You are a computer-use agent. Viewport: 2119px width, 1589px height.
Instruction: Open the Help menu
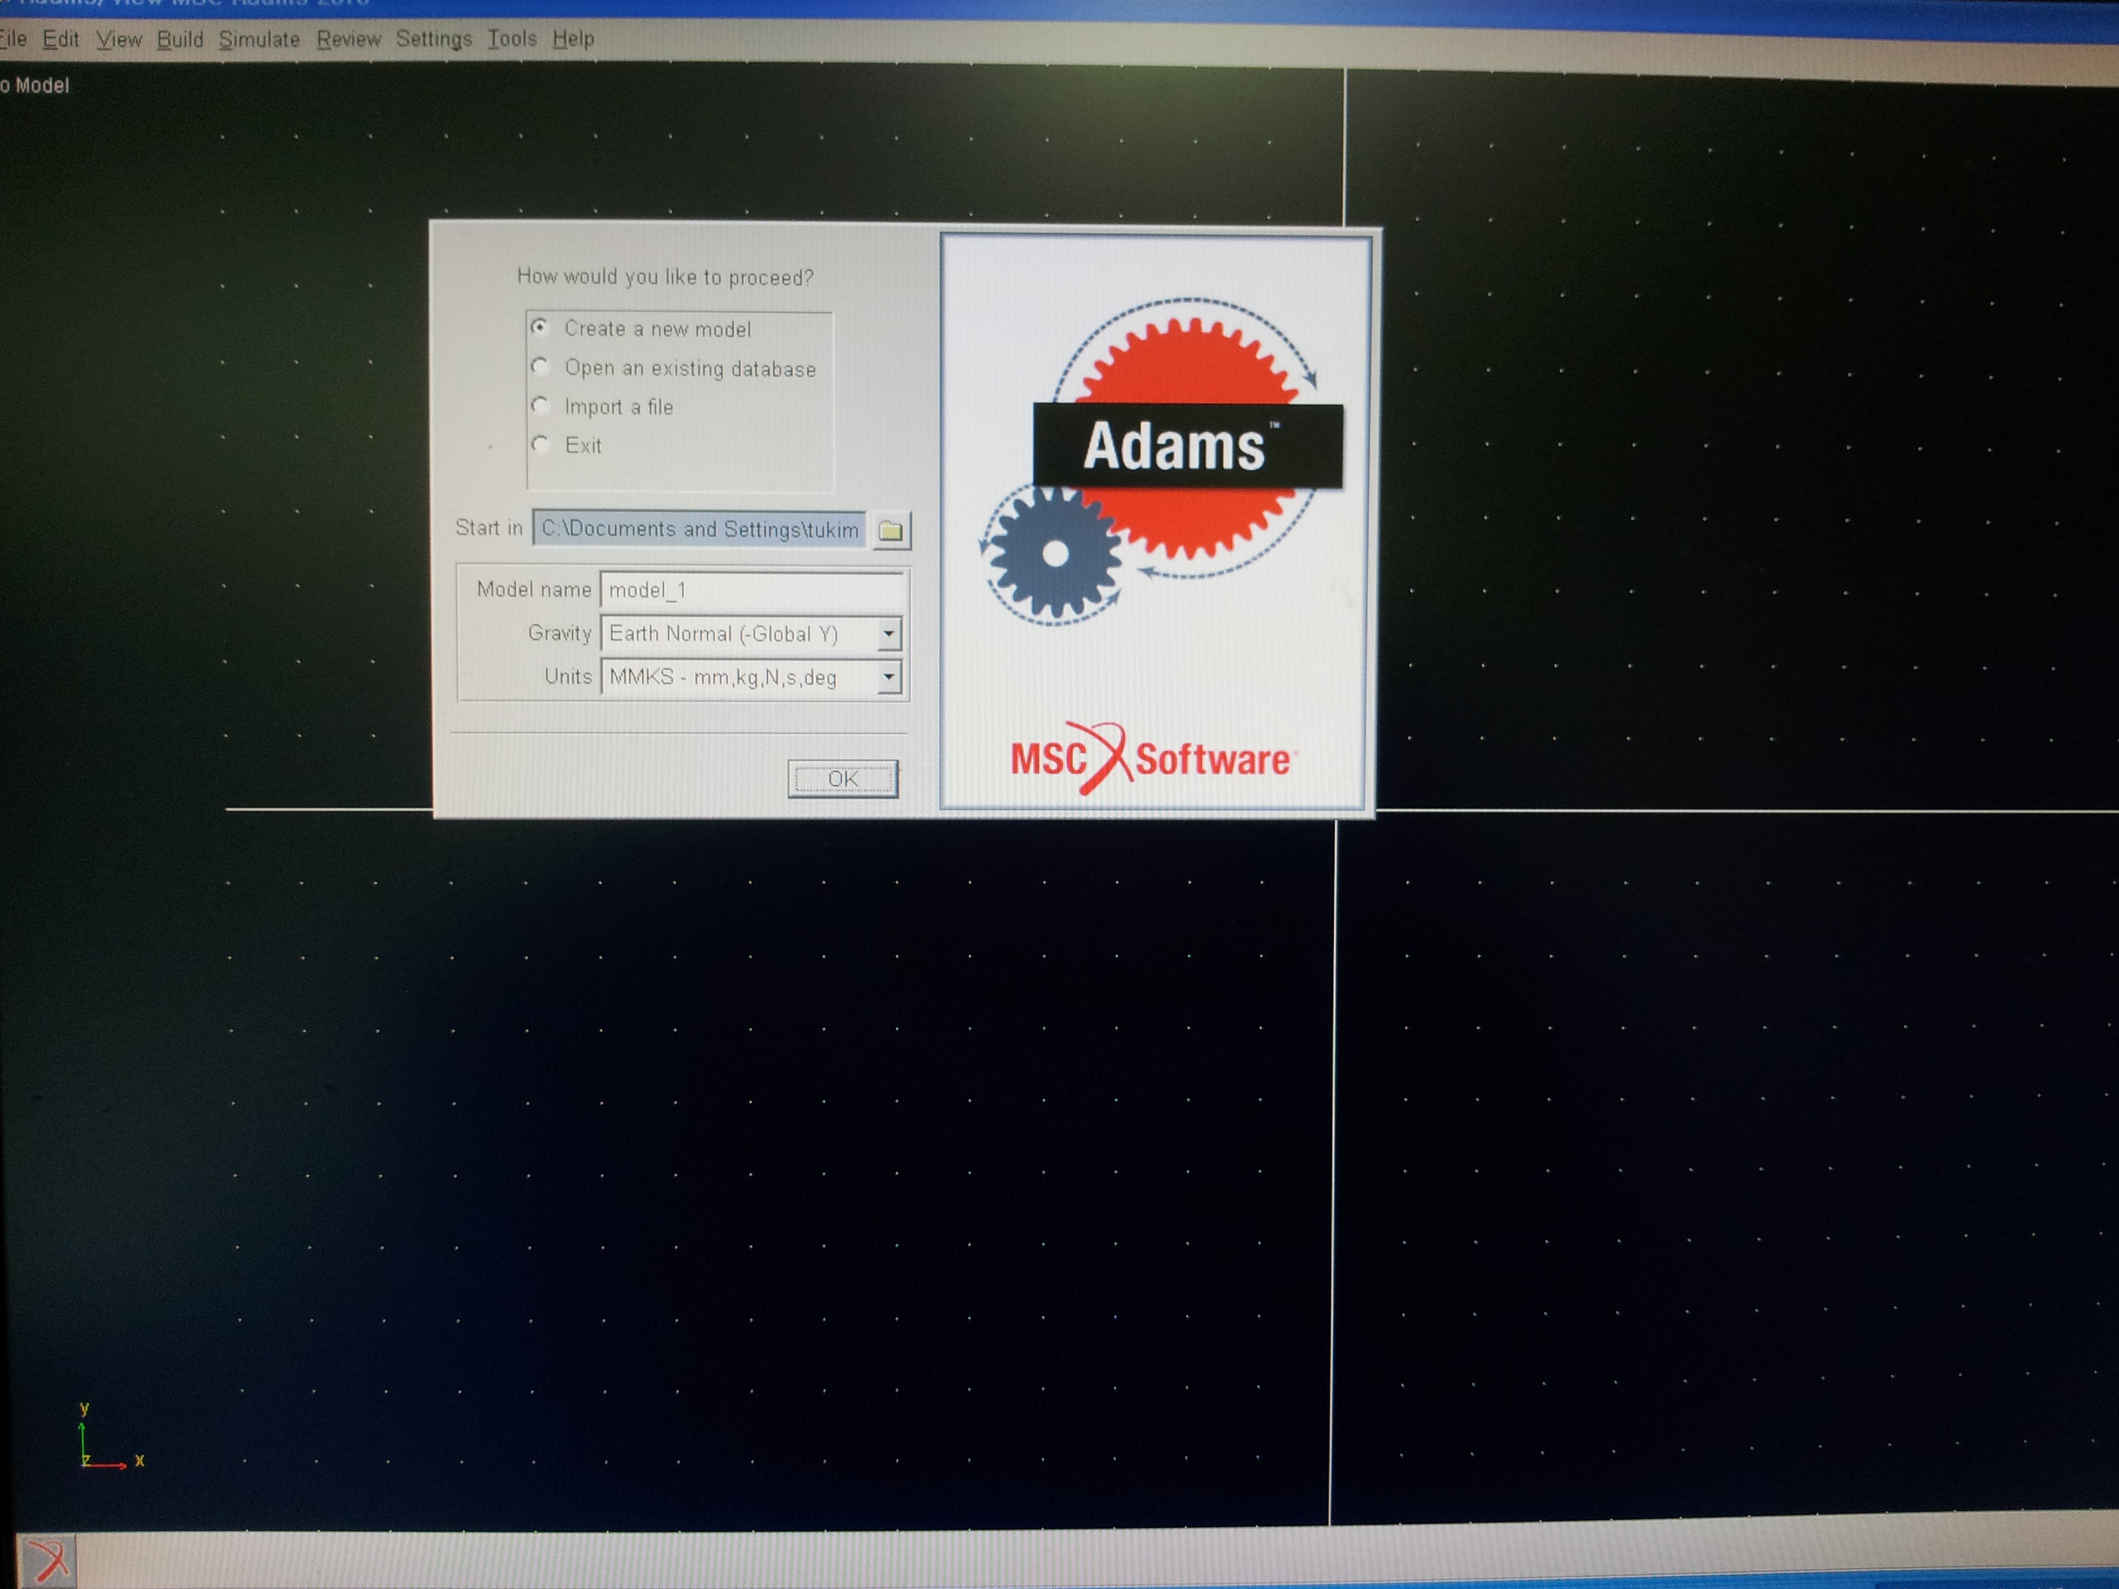point(573,39)
